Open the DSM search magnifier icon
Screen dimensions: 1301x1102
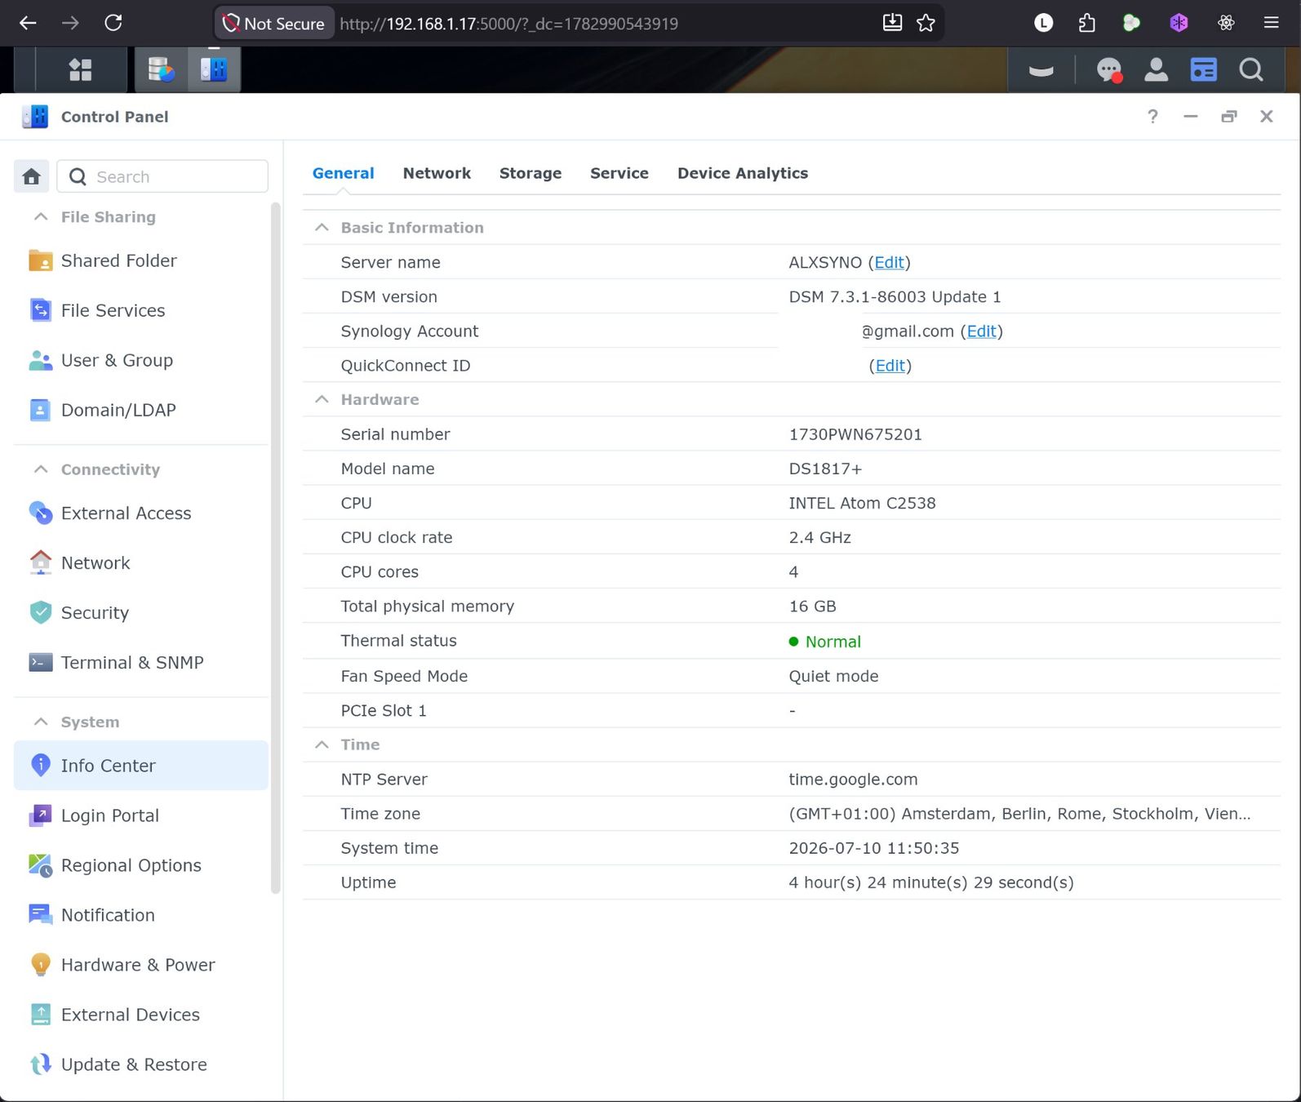coord(1250,70)
